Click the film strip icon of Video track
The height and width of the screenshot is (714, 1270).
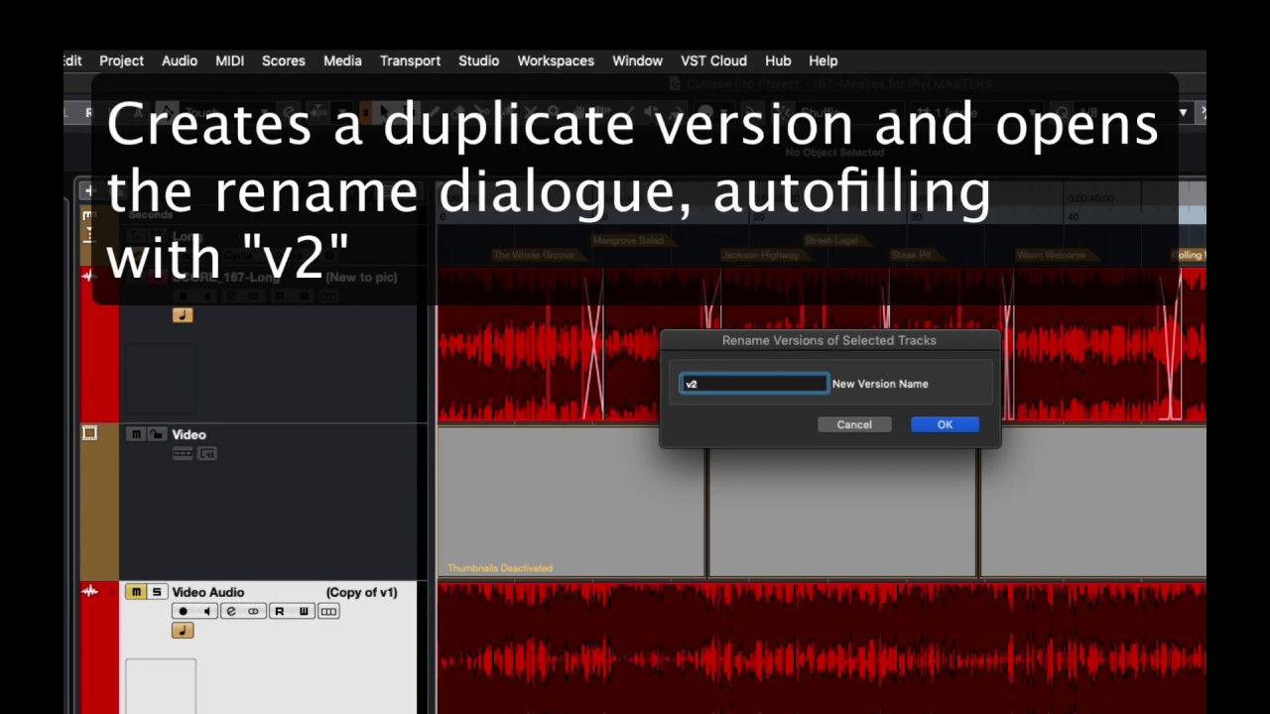point(89,433)
